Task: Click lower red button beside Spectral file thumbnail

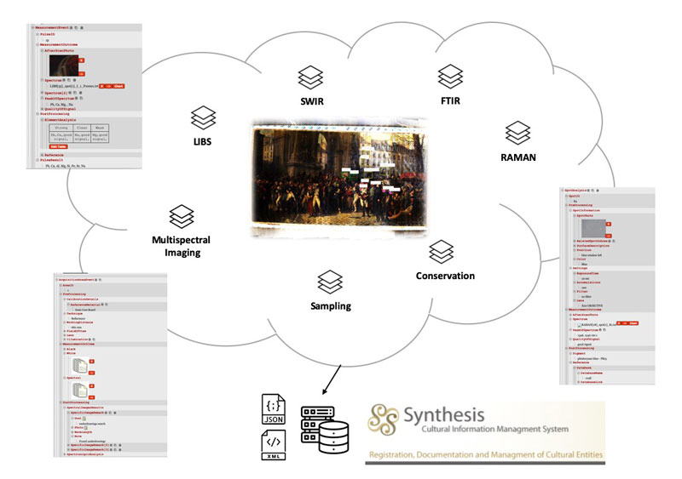Action: pyautogui.click(x=92, y=397)
